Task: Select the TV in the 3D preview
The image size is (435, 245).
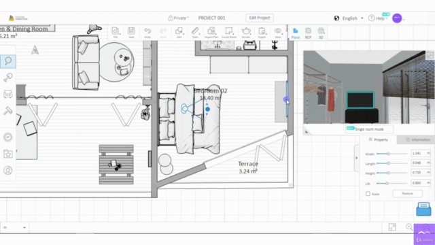Action: [x=360, y=100]
